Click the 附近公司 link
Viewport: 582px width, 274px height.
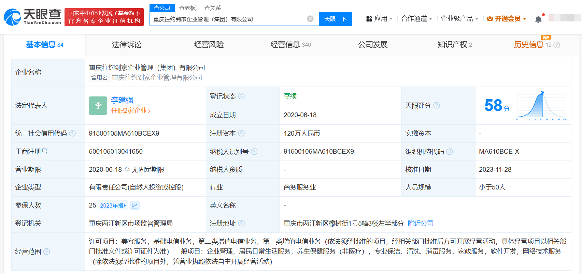coord(421,223)
